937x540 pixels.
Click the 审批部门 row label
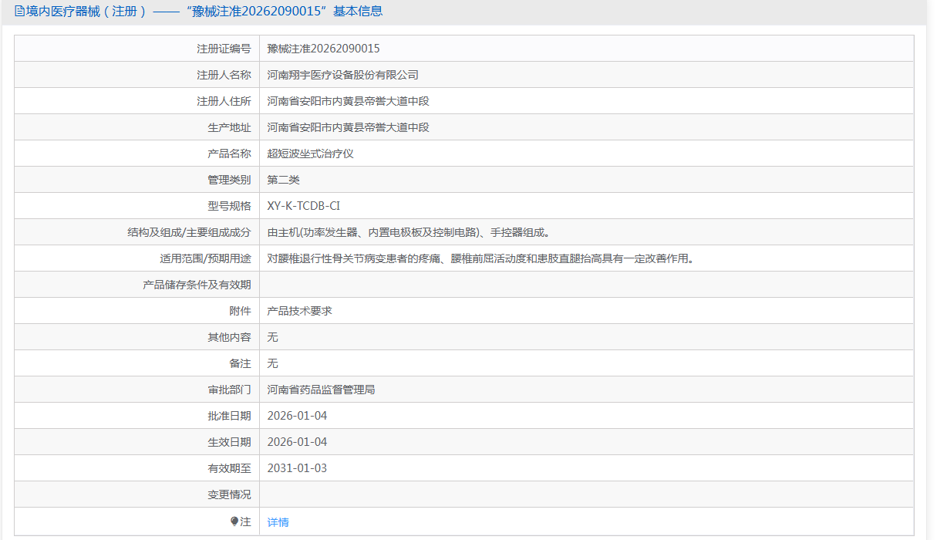pyautogui.click(x=229, y=390)
